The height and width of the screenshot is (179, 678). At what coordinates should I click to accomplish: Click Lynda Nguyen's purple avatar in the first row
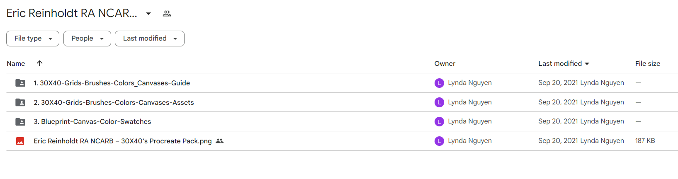pos(439,83)
